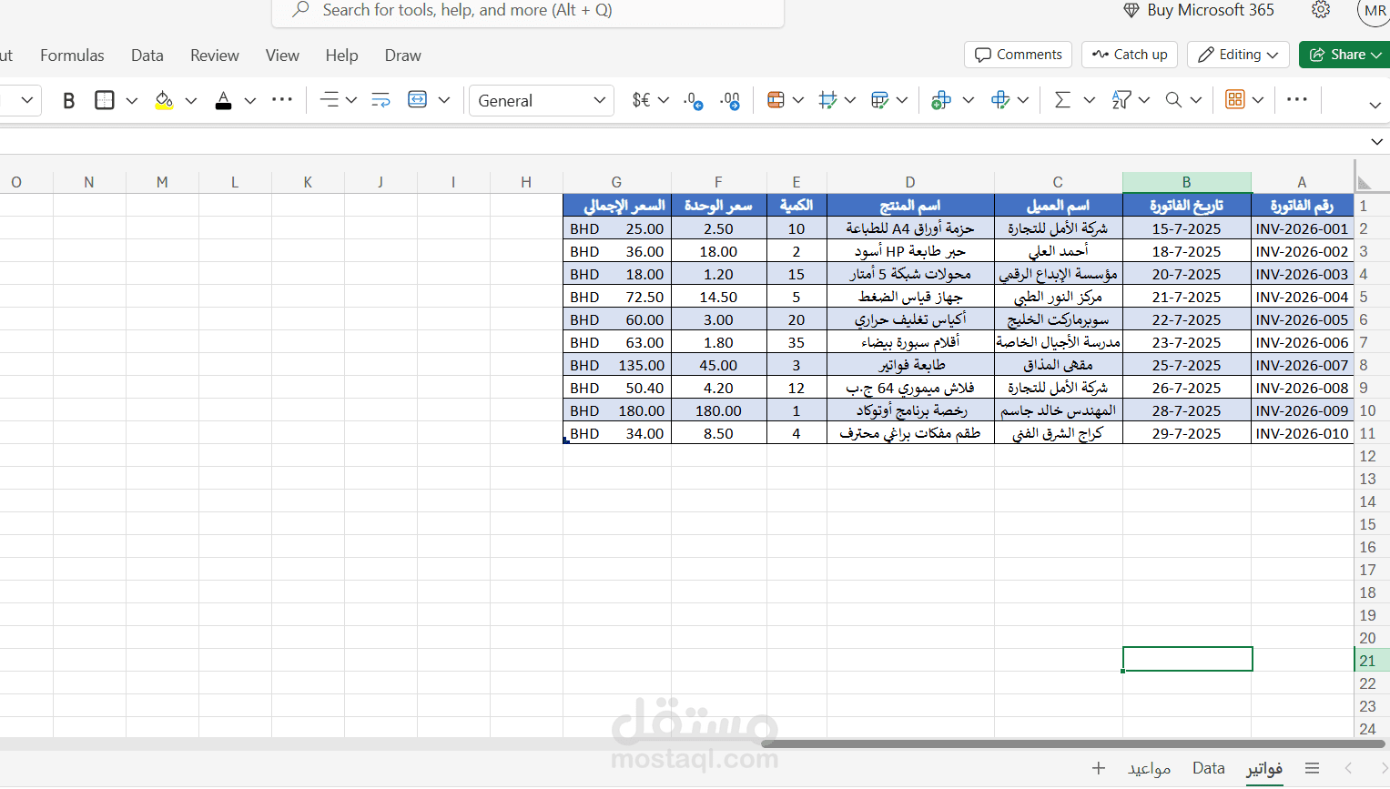Apply the black font color
The width and height of the screenshot is (1390, 789).
(x=223, y=100)
